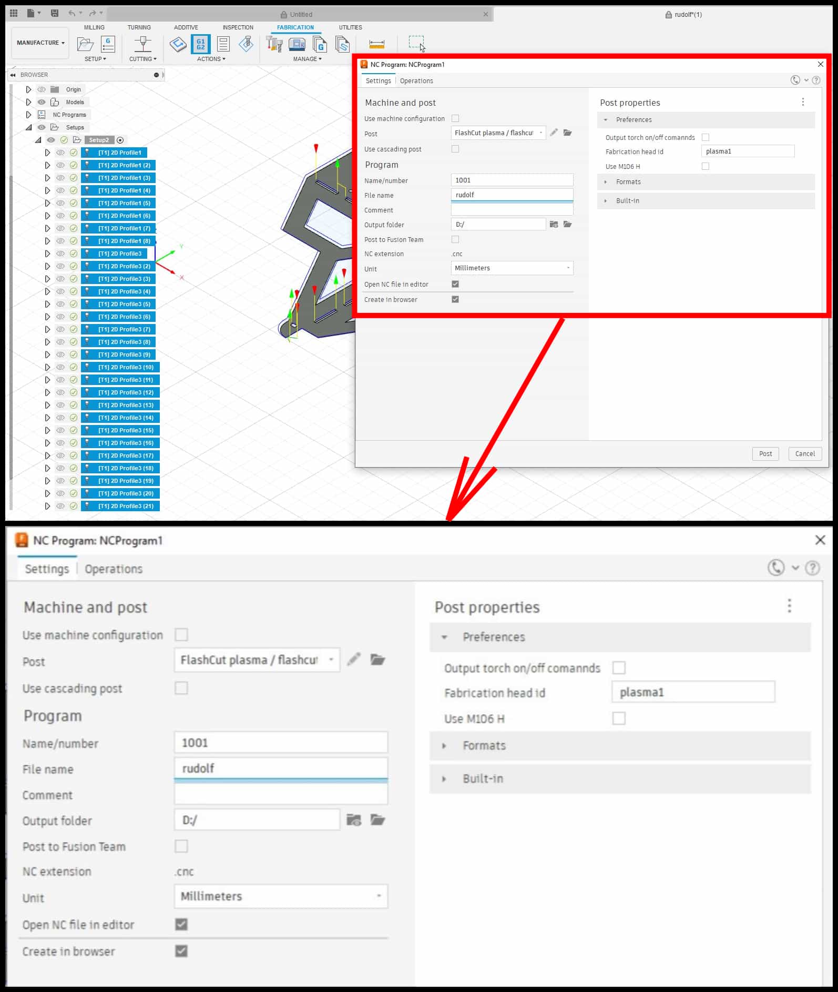Go to the INSPECTION ribbon tab
The image size is (838, 992).
point(238,27)
